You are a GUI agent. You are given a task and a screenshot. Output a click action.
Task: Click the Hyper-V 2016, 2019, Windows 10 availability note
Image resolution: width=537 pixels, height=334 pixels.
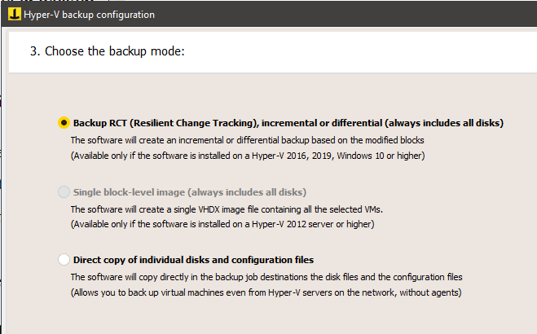click(248, 156)
